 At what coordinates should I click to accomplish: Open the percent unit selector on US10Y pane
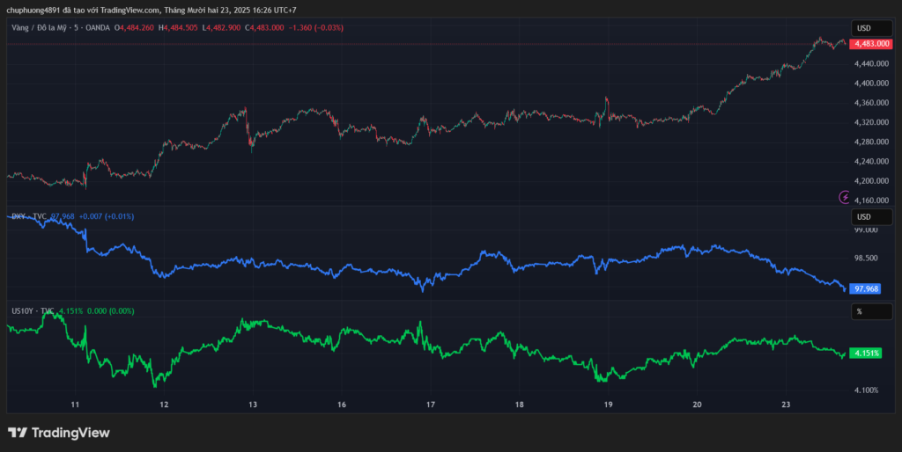click(870, 311)
